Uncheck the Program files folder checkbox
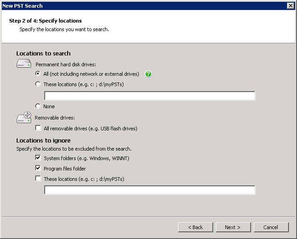 coord(38,169)
